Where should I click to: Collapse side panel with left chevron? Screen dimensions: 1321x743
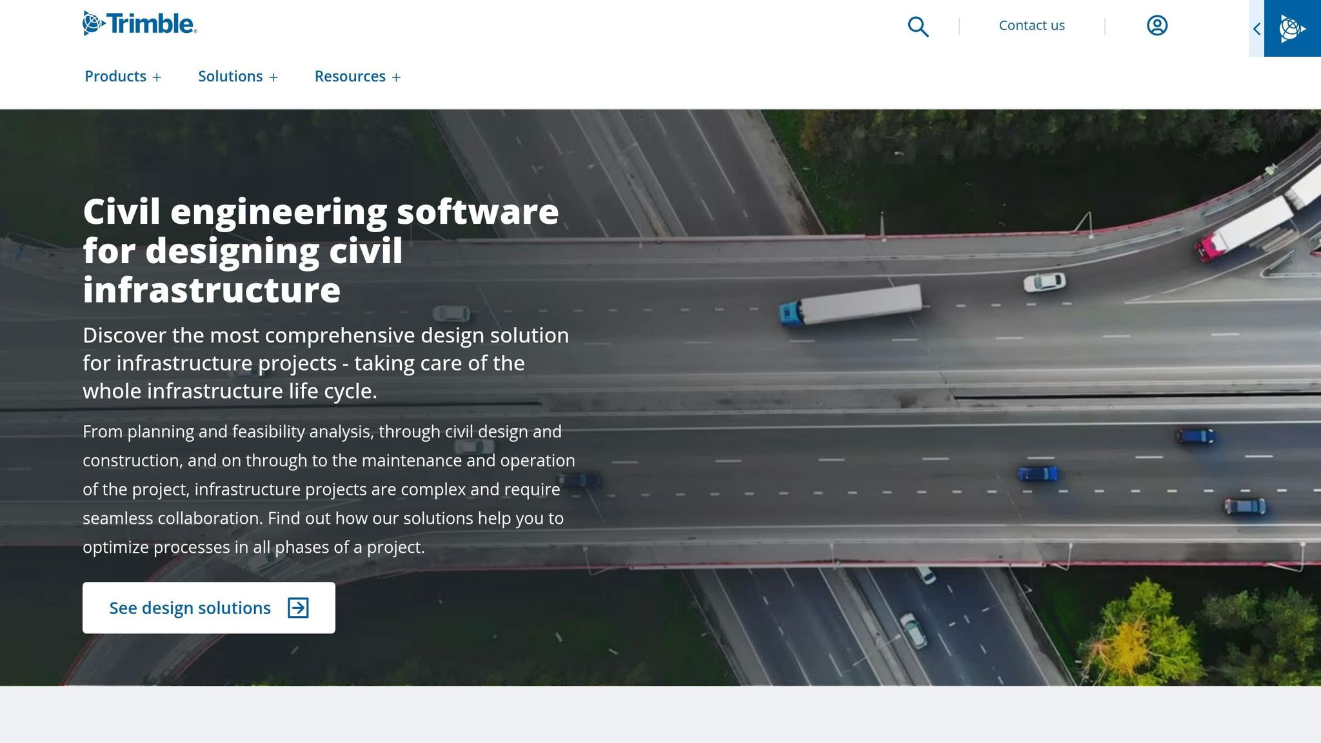click(1256, 29)
